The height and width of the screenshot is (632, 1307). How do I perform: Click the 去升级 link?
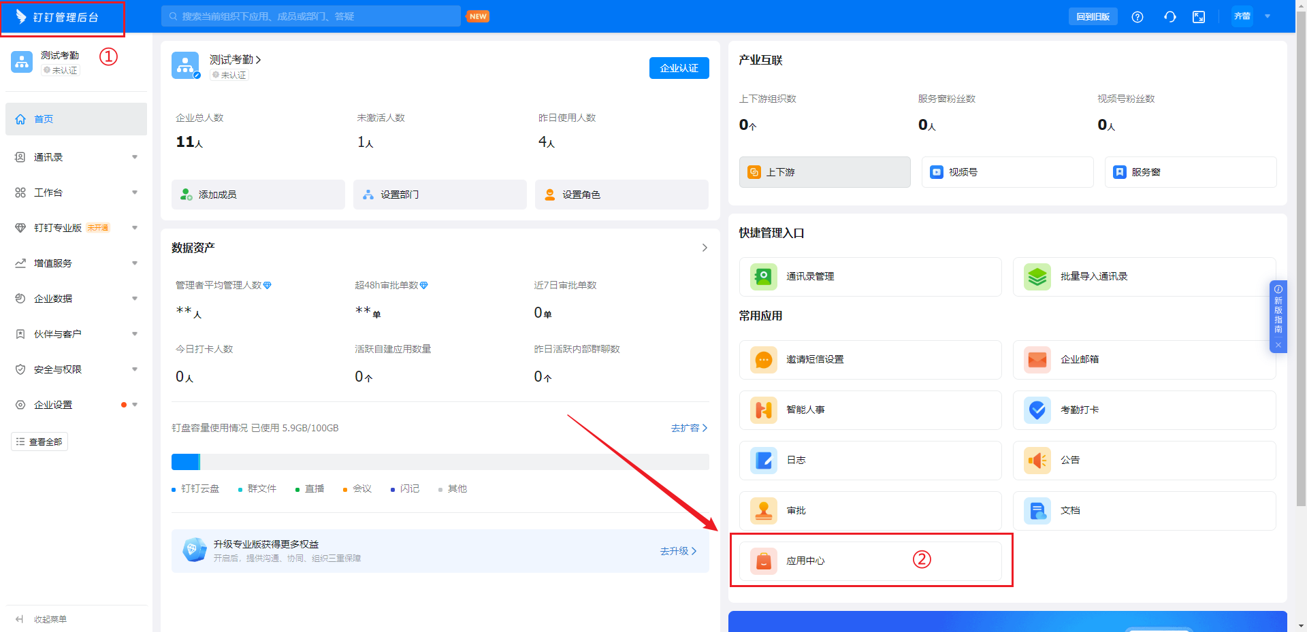coord(679,551)
